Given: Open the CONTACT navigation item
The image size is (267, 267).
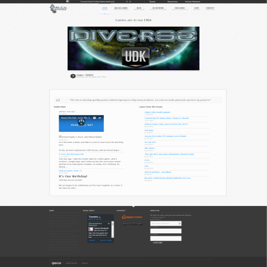Looking at the screenshot, I should 210,8.
